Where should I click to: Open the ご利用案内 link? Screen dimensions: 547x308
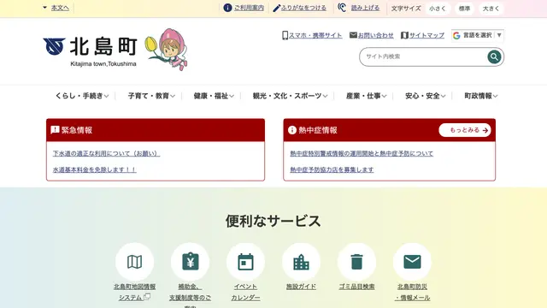tap(249, 8)
